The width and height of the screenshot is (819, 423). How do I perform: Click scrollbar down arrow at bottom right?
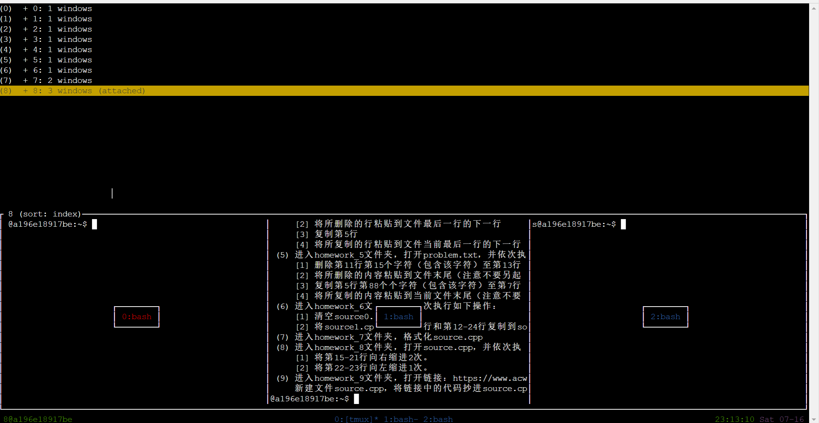point(814,419)
